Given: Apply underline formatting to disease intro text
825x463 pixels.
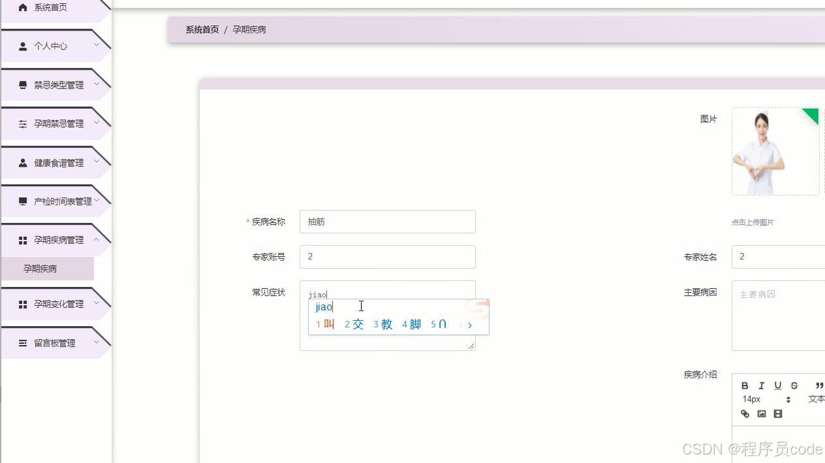Looking at the screenshot, I should click(x=778, y=385).
